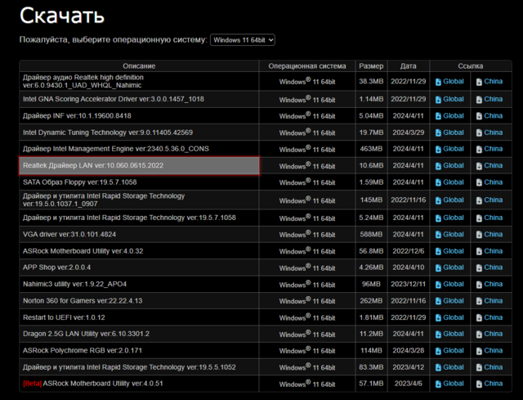Click Global download icon for Nahimic3 utility
Screen dimensions: 523x400
(x=439, y=284)
